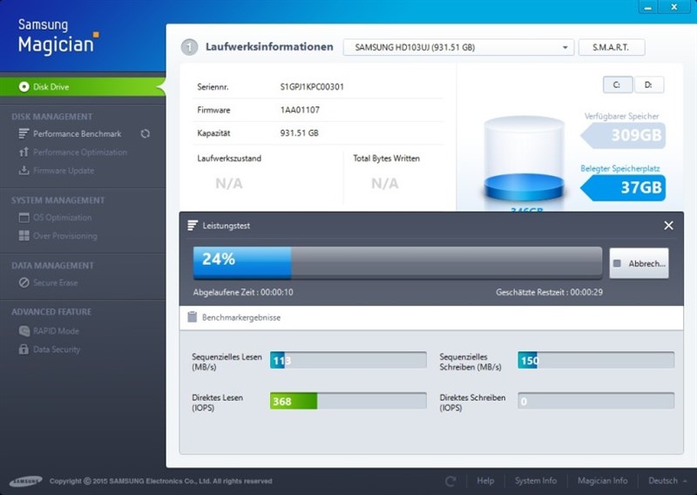Click the Secure Erase prohibited icon
This screenshot has width=697, height=495.
pyautogui.click(x=24, y=282)
